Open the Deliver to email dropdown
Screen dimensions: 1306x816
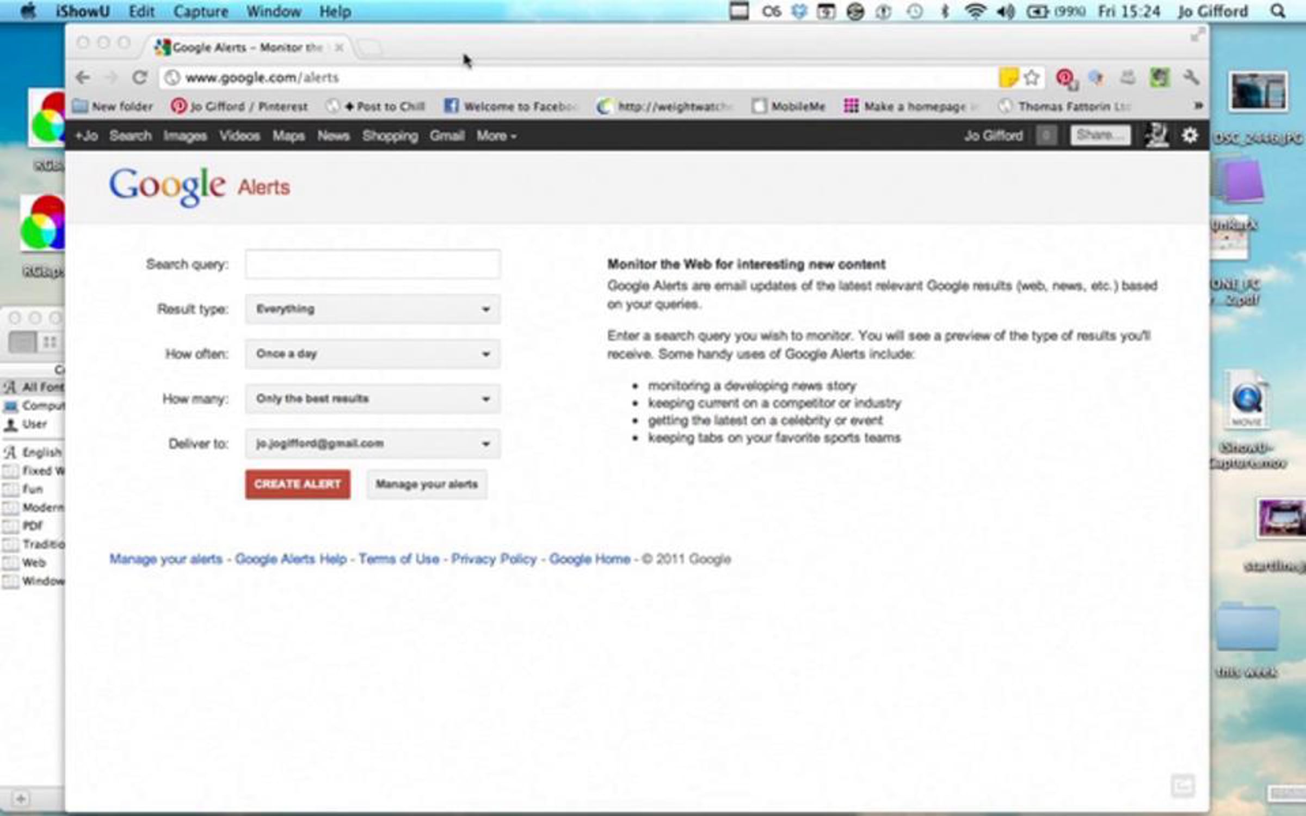coord(372,443)
